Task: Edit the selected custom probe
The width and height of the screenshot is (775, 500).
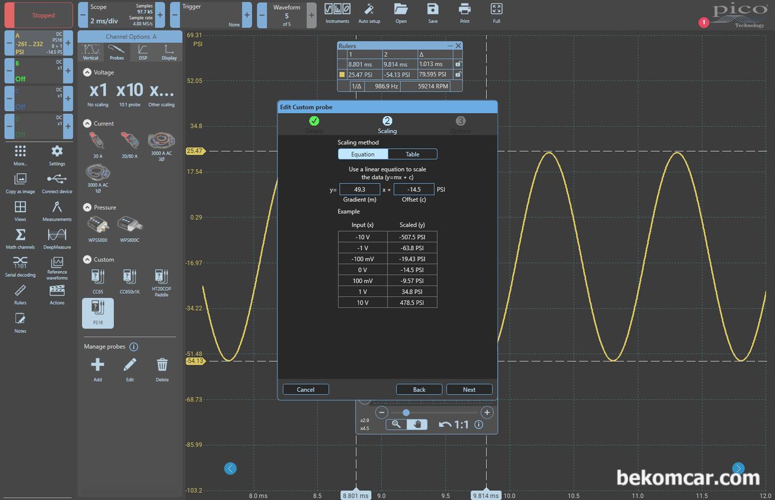Action: click(x=130, y=370)
